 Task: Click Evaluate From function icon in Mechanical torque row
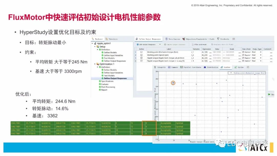(243, 52)
